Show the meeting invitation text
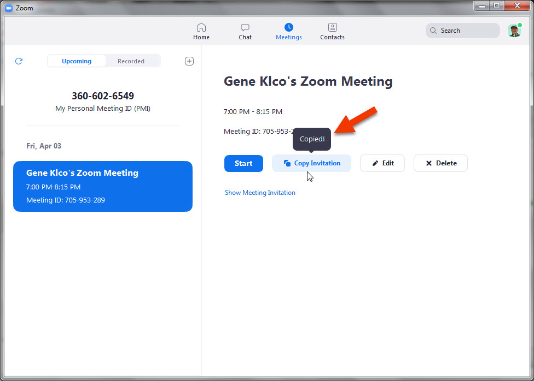Screen dimensions: 534x381 tap(260, 193)
